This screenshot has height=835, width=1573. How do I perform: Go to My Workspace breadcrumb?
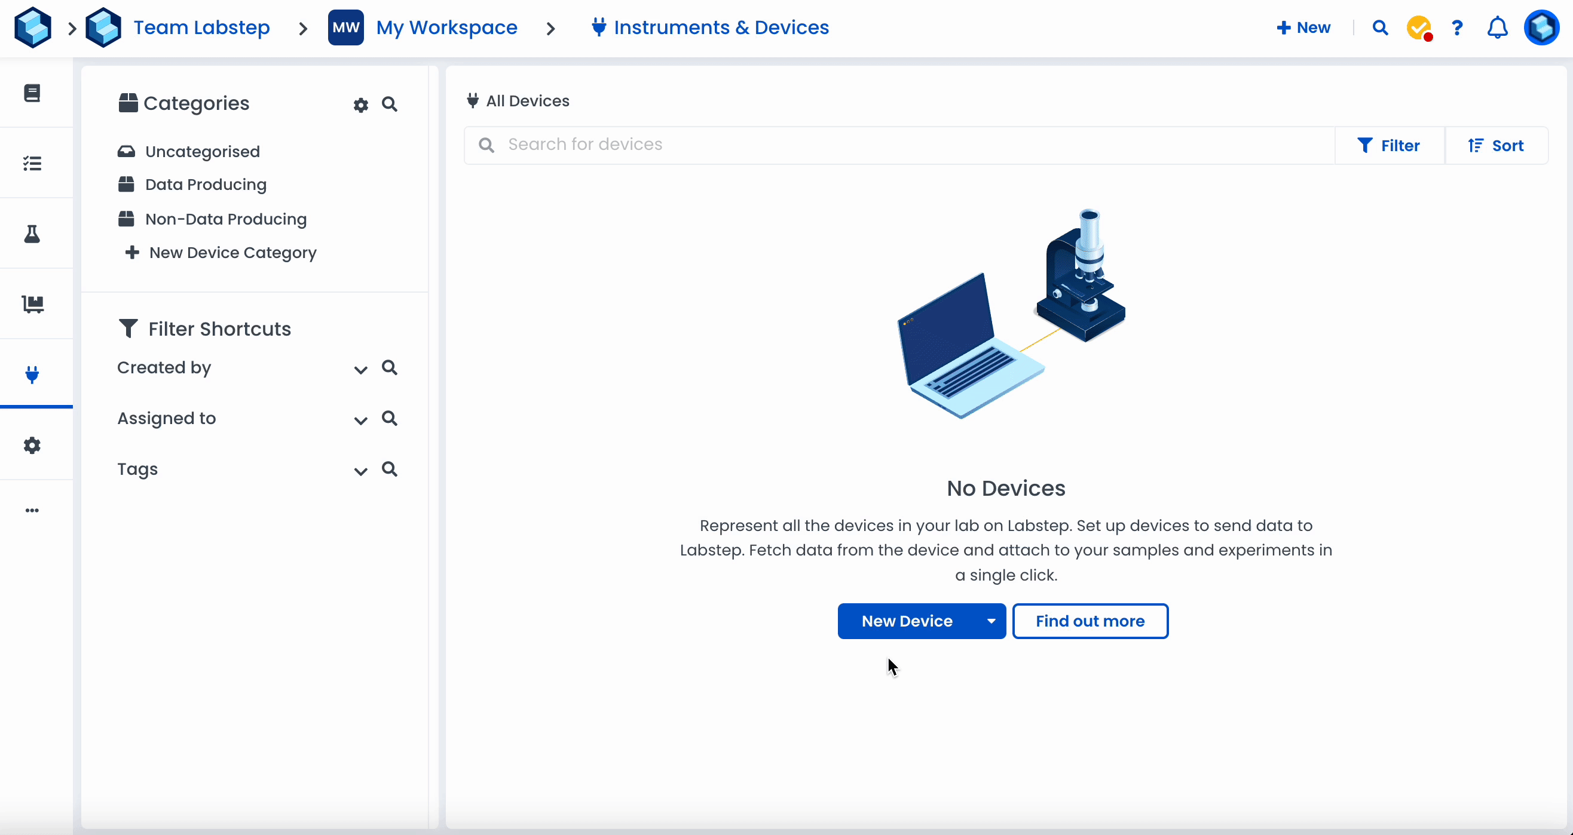[x=446, y=27]
